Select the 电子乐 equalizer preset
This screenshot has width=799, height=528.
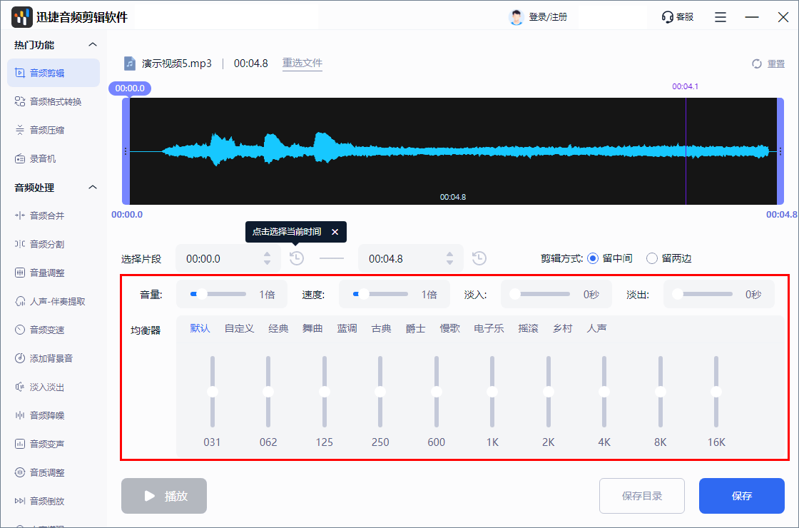(489, 328)
